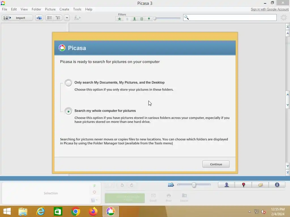Show the Places map pin panel
This screenshot has height=217, width=290.
[x=243, y=185]
